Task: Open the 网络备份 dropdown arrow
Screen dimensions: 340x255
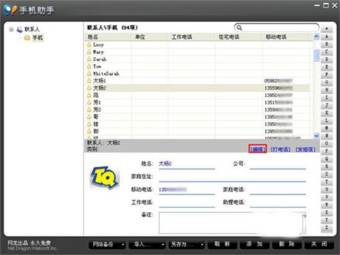Action: (x=123, y=245)
